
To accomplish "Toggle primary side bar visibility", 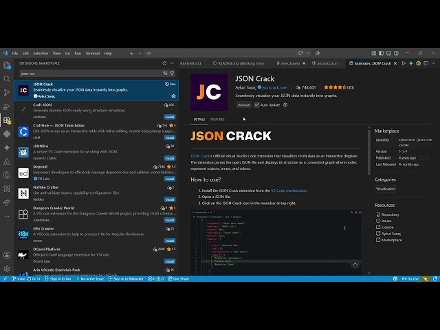I will (382, 53).
